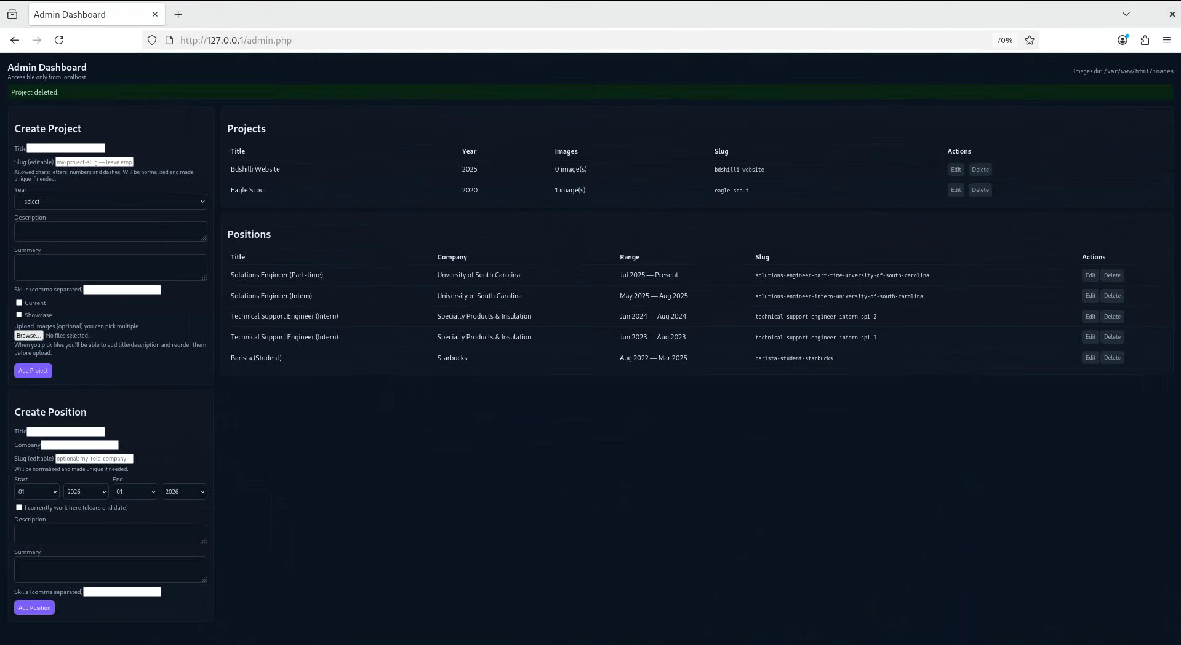
Task: Enable the Showcase checkbox
Action: click(18, 315)
